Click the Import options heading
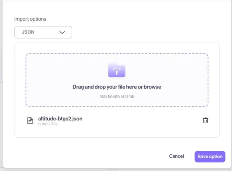Screen dimensions: 232x171 pos(30,19)
